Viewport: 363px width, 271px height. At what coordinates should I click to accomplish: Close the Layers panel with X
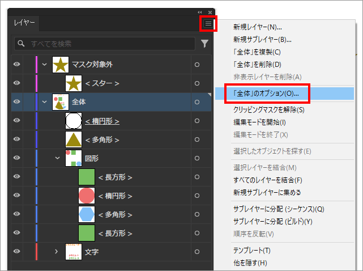(210, 12)
